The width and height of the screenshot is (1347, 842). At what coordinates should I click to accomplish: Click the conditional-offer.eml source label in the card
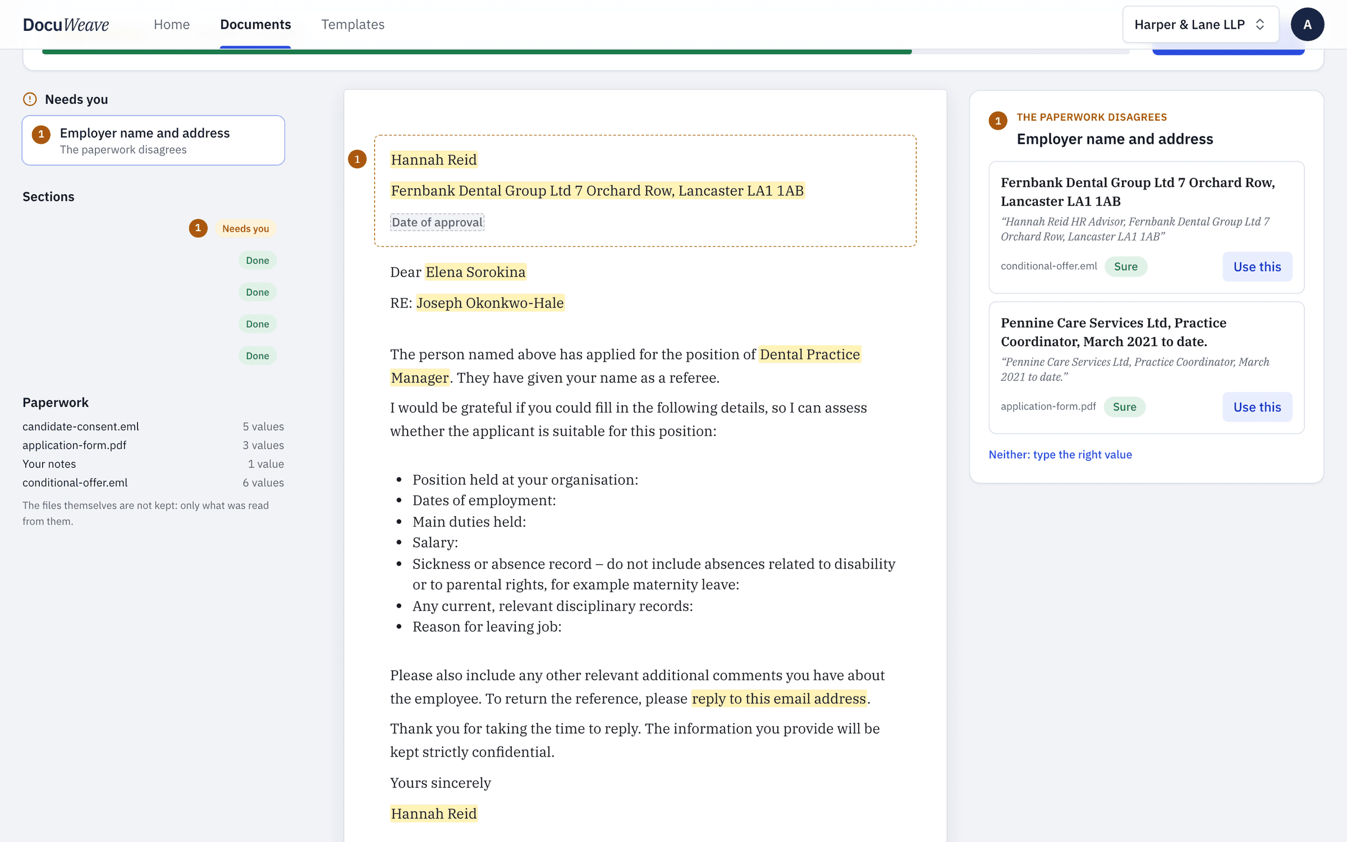(x=1048, y=266)
